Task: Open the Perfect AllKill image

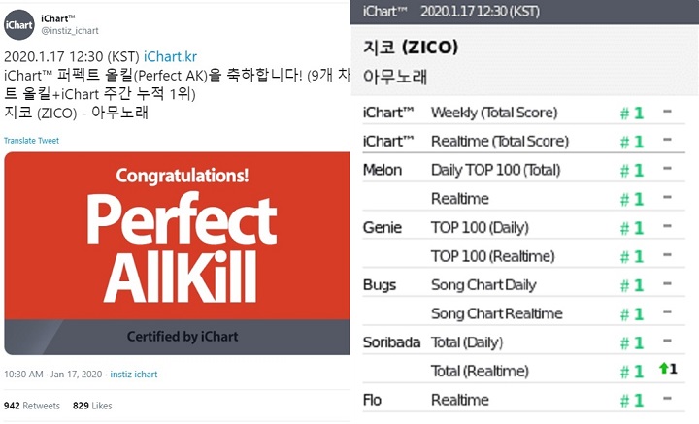Action: (177, 253)
